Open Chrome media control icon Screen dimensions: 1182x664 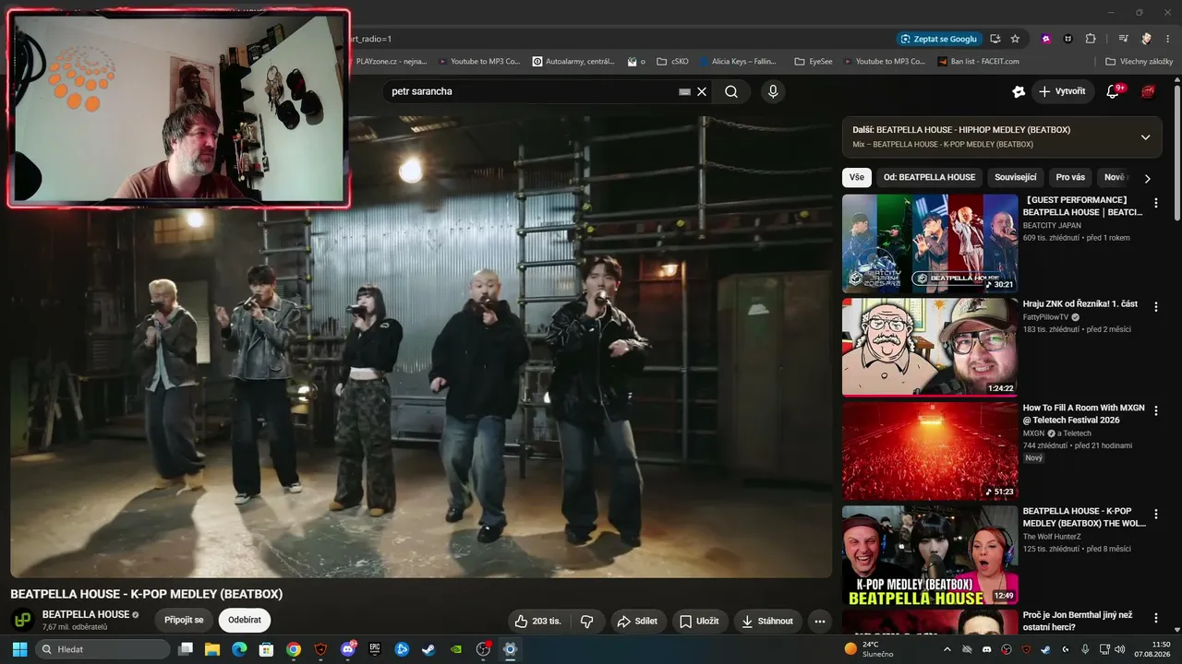tap(1123, 39)
